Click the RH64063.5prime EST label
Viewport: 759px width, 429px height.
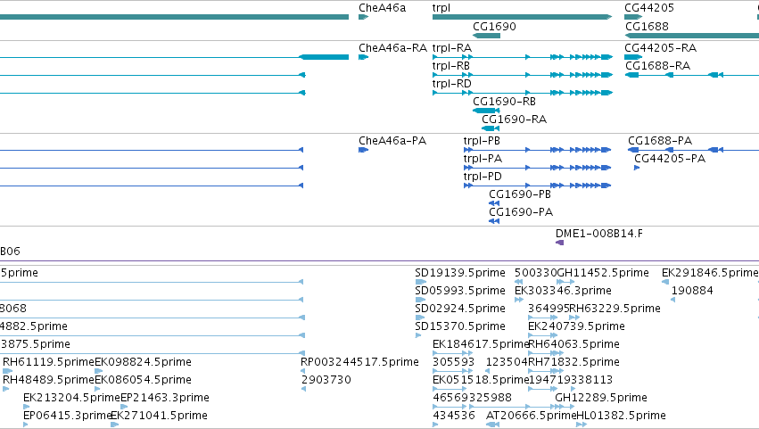(x=573, y=344)
